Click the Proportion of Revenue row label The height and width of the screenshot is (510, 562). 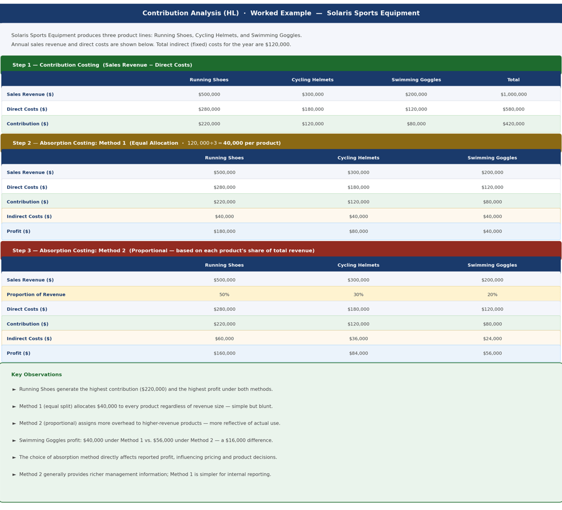36,295
